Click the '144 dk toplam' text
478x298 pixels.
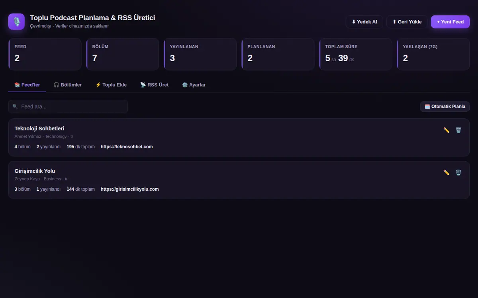tap(81, 189)
